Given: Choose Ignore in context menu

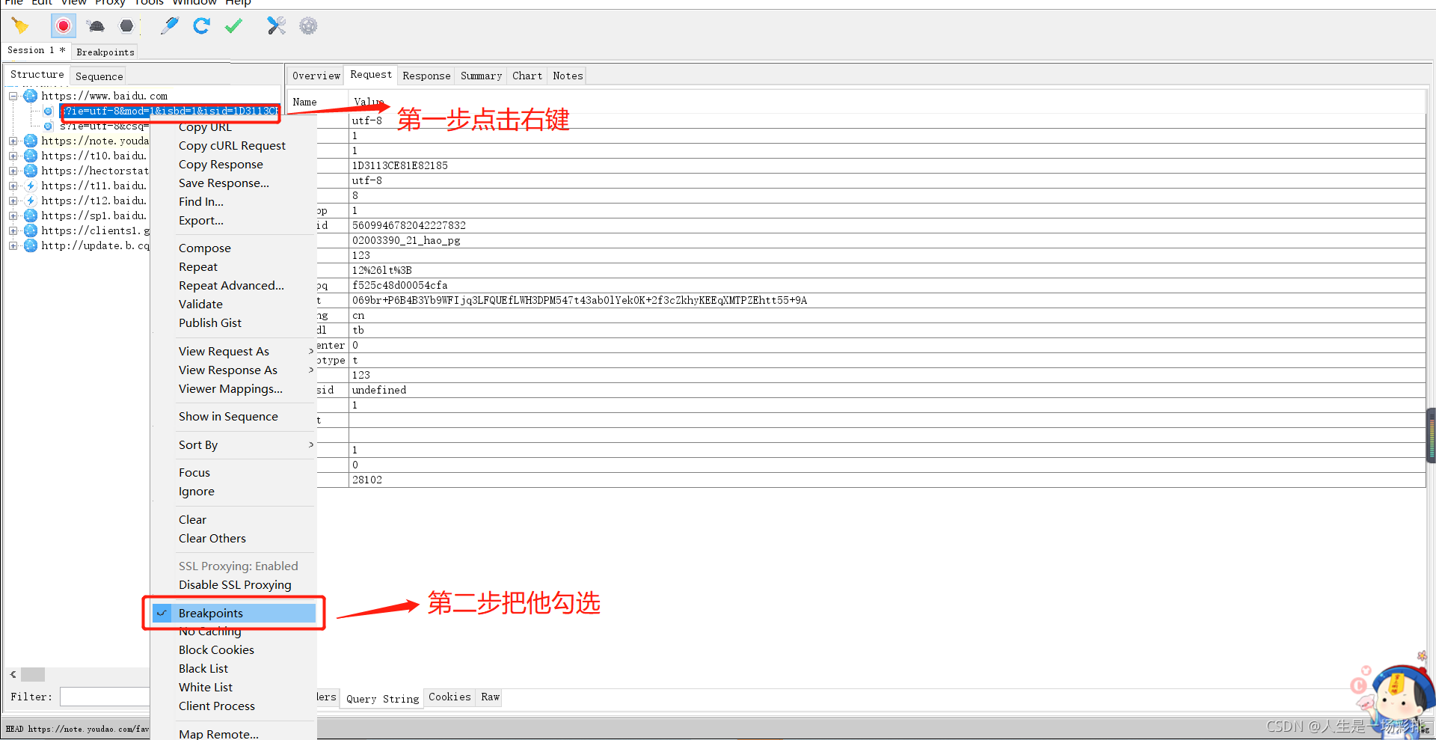Looking at the screenshot, I should point(197,491).
